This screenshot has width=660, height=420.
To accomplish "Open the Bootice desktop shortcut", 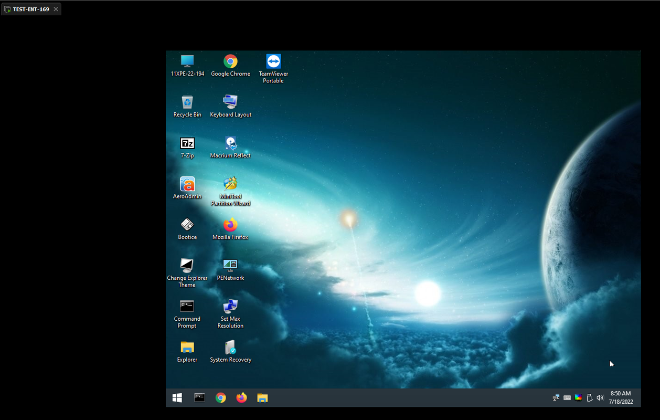I will (x=187, y=229).
